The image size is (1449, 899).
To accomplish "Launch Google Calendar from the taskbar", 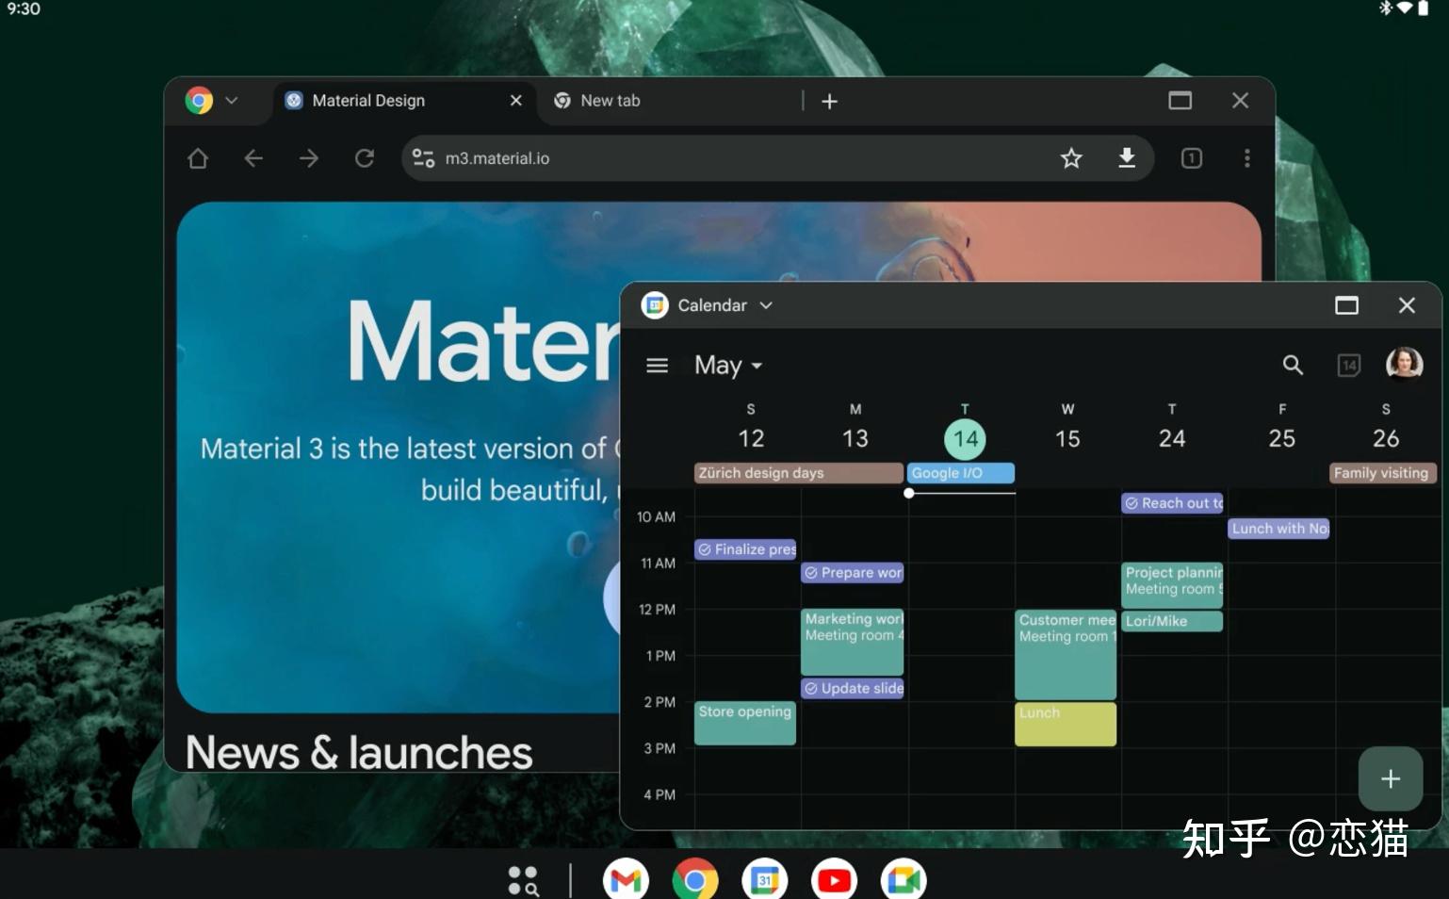I will (x=765, y=880).
